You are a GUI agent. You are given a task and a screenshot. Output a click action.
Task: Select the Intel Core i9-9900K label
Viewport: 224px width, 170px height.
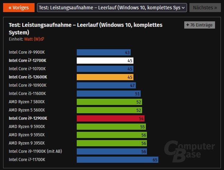[27, 52]
